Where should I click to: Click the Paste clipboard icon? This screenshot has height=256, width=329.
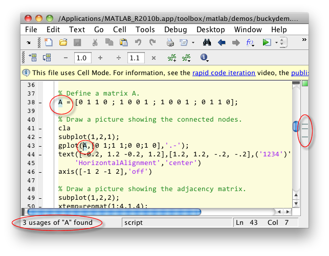(123, 42)
